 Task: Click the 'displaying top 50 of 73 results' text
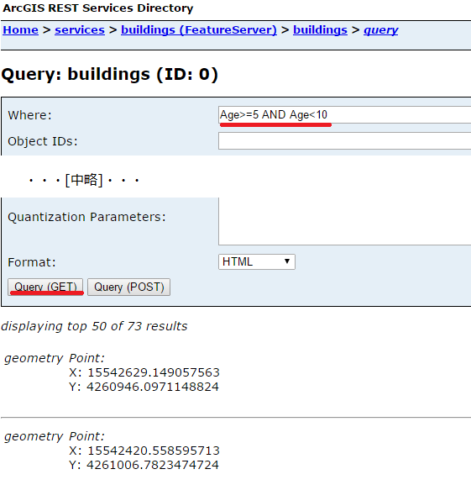[x=94, y=326]
